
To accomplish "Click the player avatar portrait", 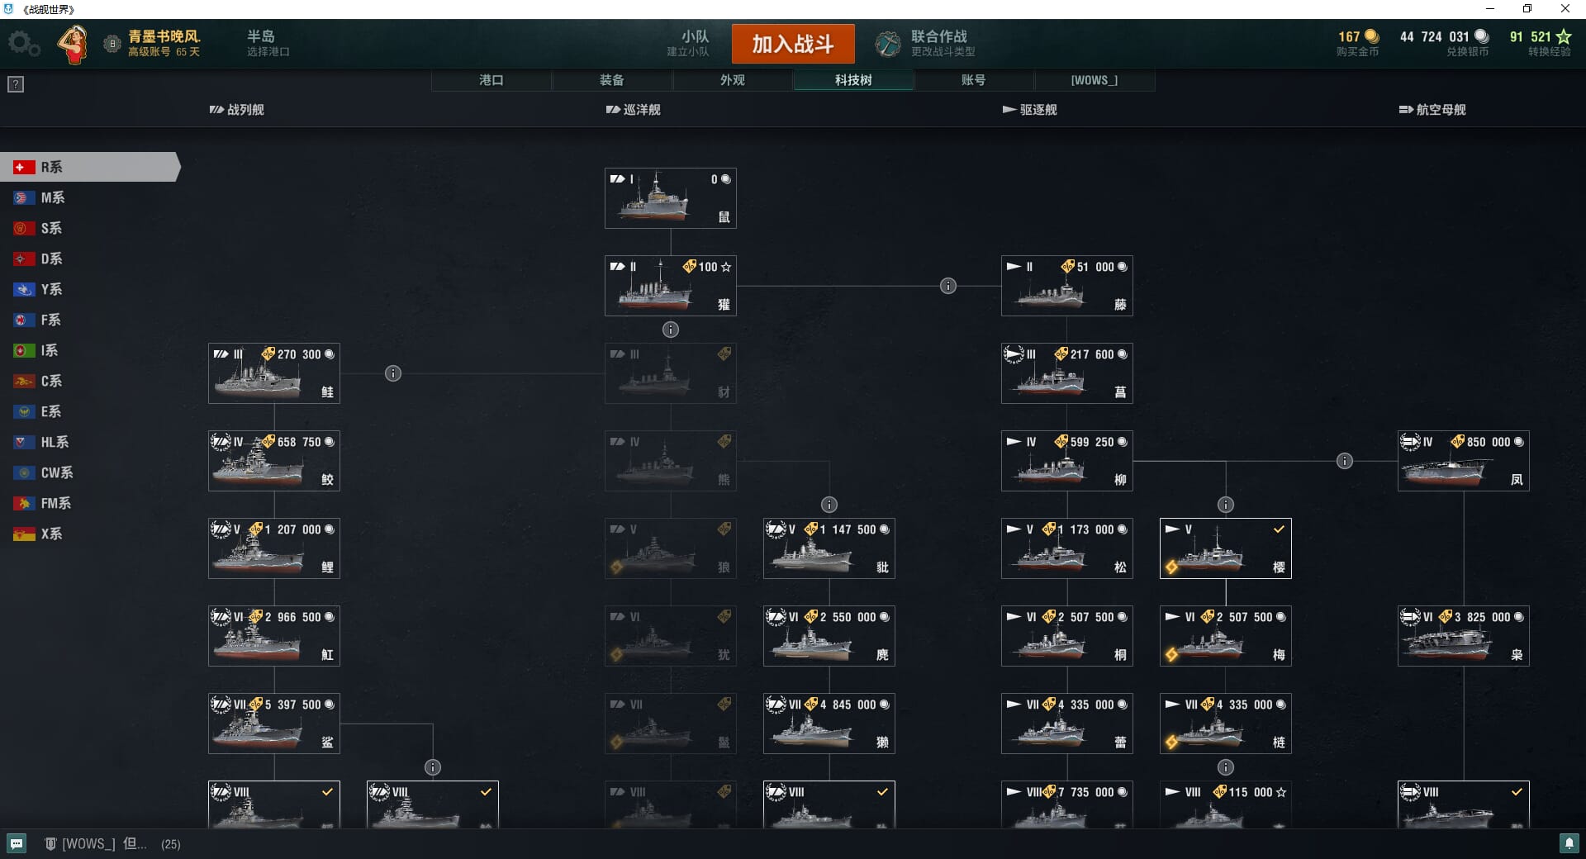I will point(74,44).
